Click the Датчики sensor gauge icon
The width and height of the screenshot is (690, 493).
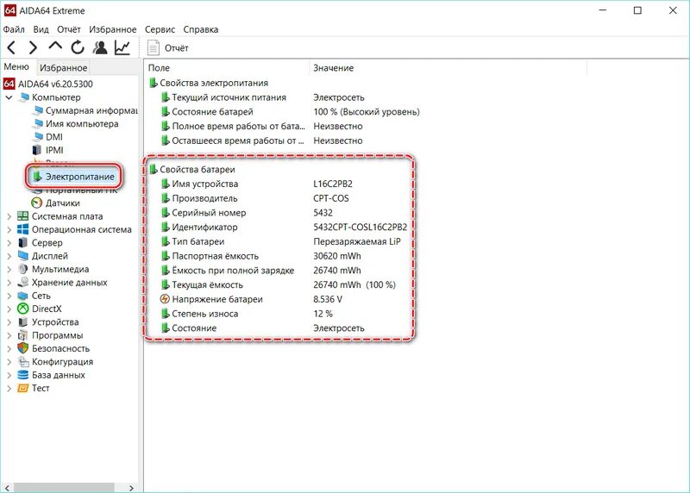point(37,203)
